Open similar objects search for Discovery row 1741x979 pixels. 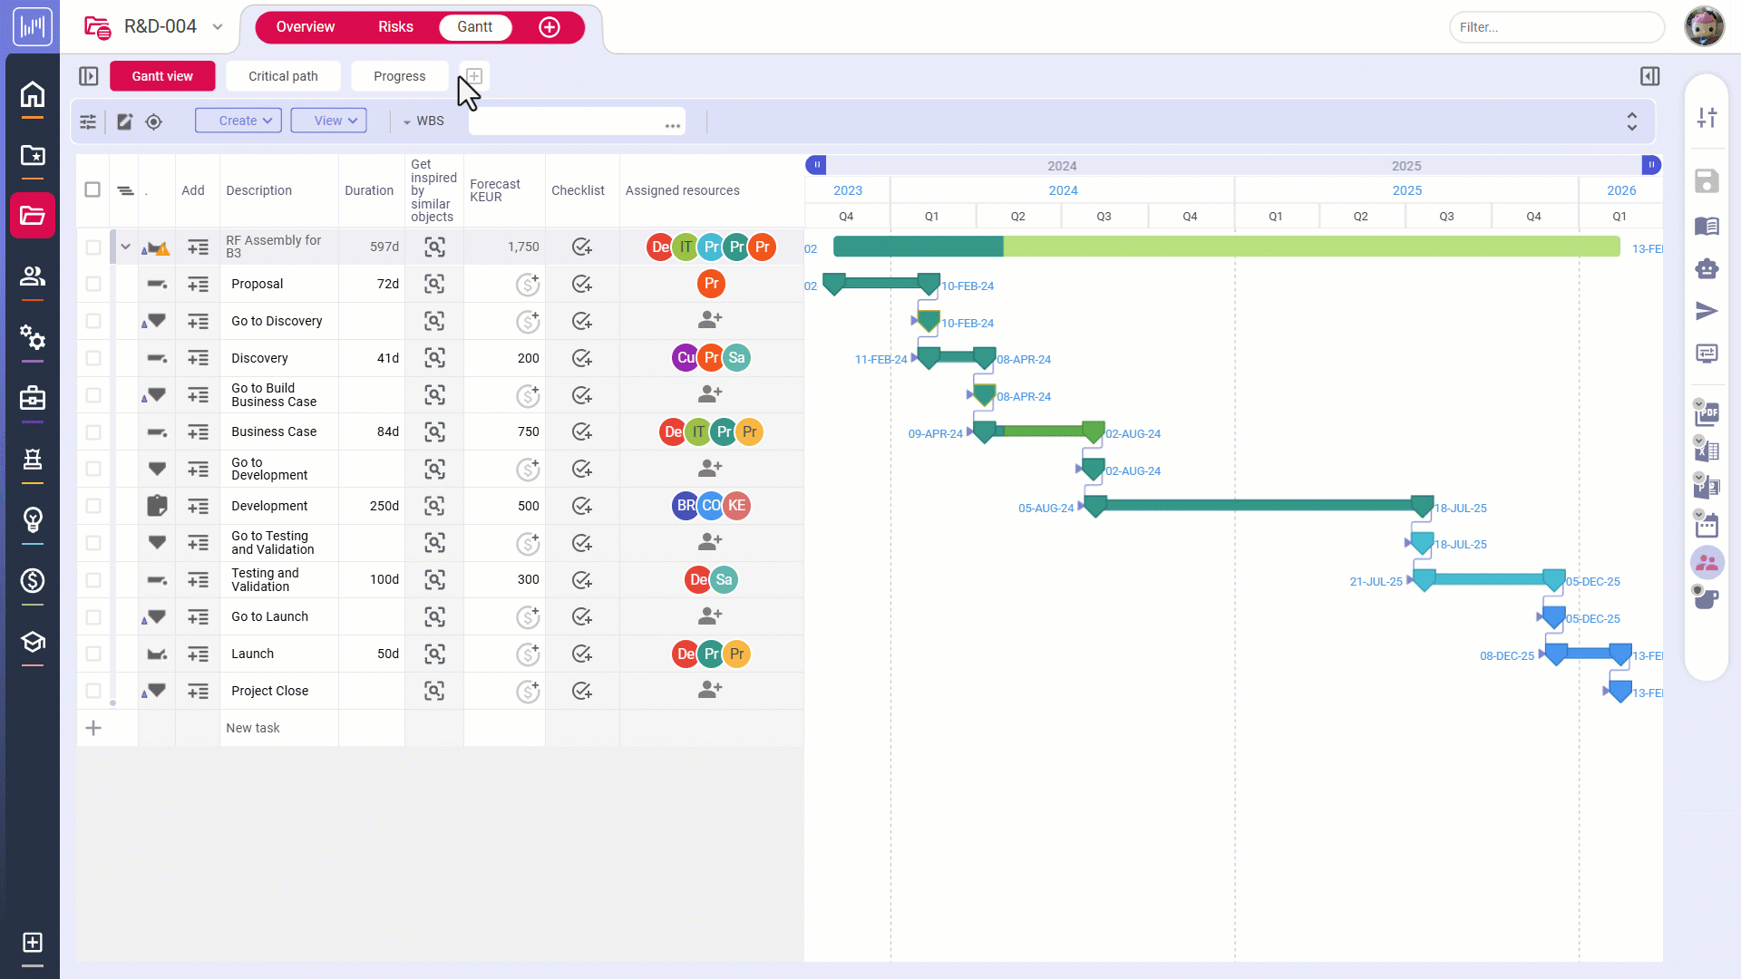point(434,358)
